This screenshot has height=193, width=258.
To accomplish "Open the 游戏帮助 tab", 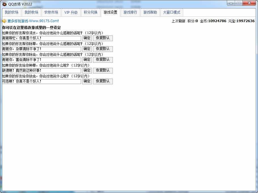I will pyautogui.click(x=150, y=12).
